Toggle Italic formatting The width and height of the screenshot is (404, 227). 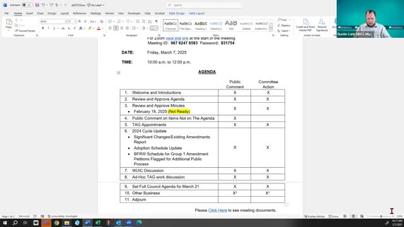49,28
